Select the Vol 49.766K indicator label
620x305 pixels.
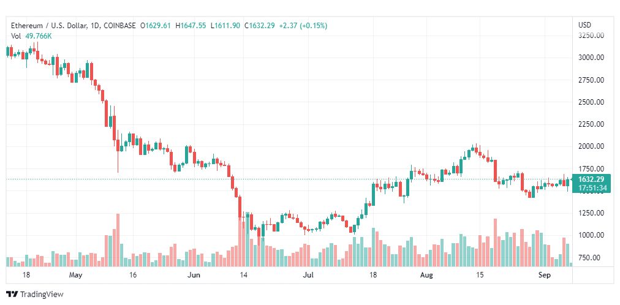click(x=31, y=36)
